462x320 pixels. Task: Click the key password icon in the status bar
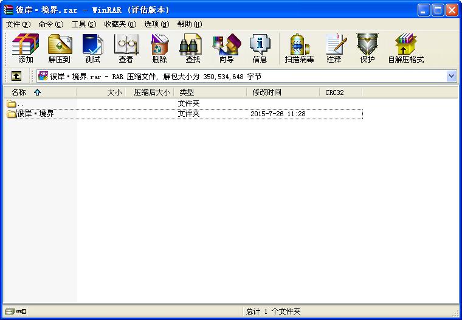[21, 311]
